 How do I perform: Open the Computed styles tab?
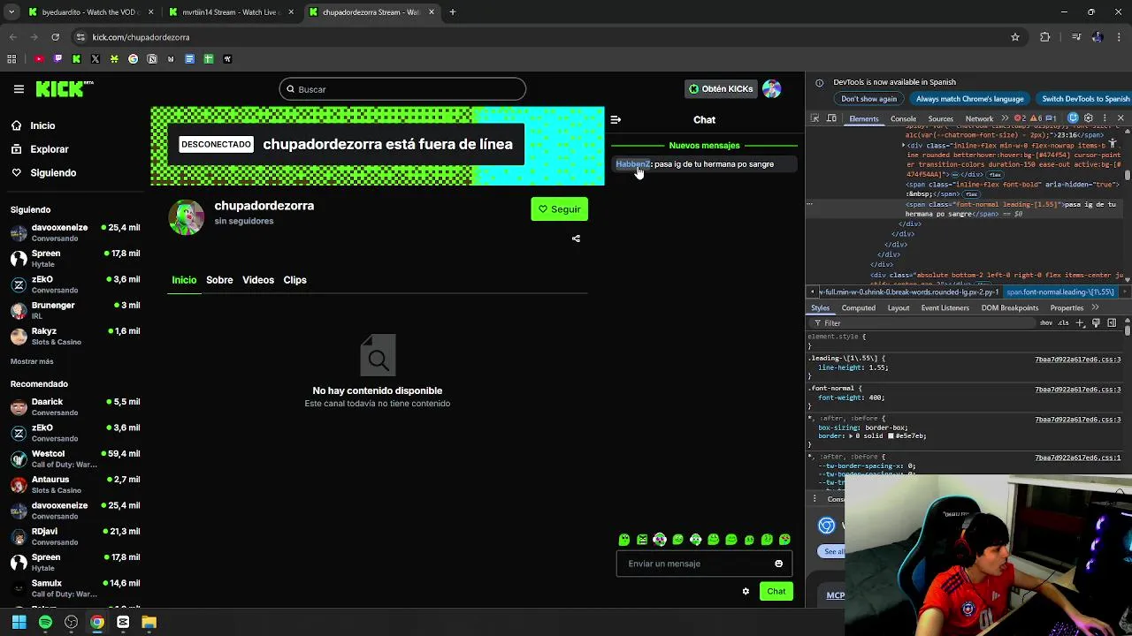click(858, 307)
